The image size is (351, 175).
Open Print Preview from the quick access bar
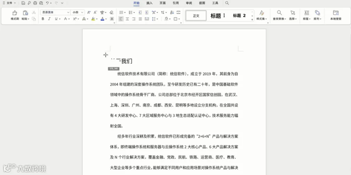point(41,3)
